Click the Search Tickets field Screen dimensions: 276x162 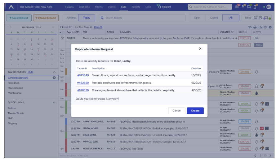click(x=142, y=18)
